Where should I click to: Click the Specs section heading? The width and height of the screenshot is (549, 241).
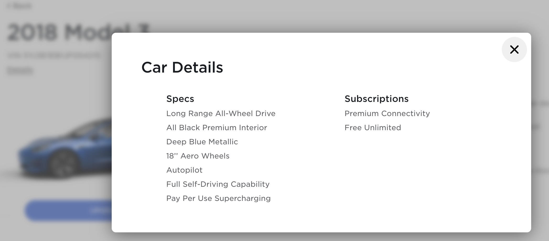point(180,99)
